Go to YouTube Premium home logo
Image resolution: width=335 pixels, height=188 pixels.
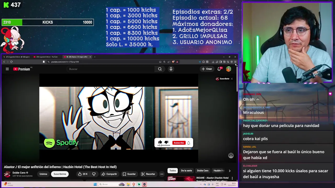tap(22, 69)
